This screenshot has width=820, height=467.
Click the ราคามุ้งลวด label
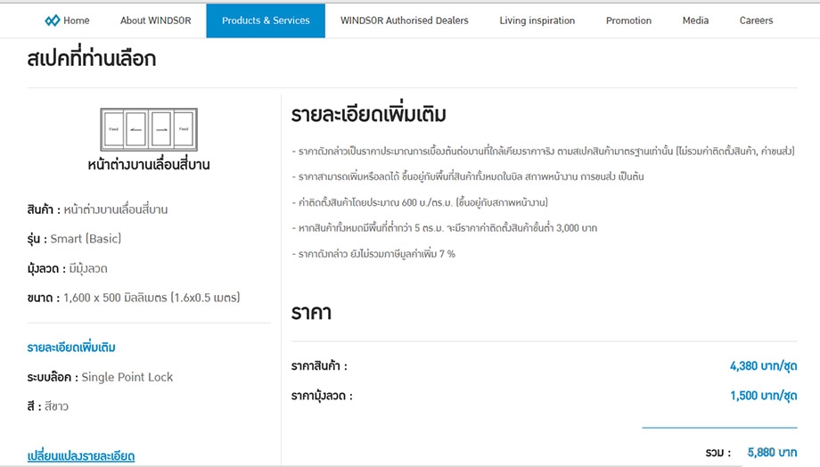pyautogui.click(x=322, y=396)
